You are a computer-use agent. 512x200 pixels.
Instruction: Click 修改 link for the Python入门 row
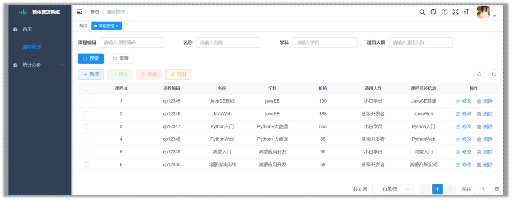[463, 126]
